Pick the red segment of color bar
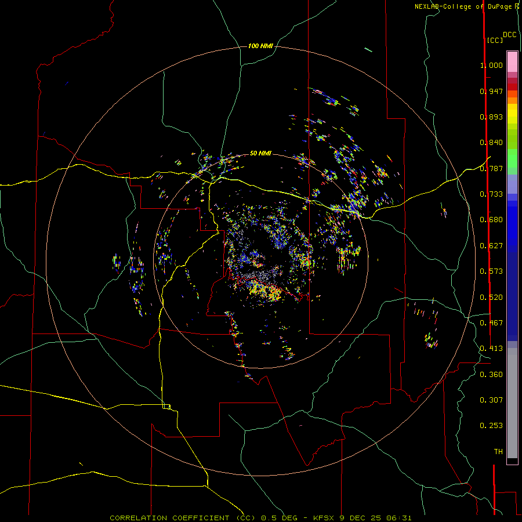Viewport: 522px width, 522px height. (512, 87)
